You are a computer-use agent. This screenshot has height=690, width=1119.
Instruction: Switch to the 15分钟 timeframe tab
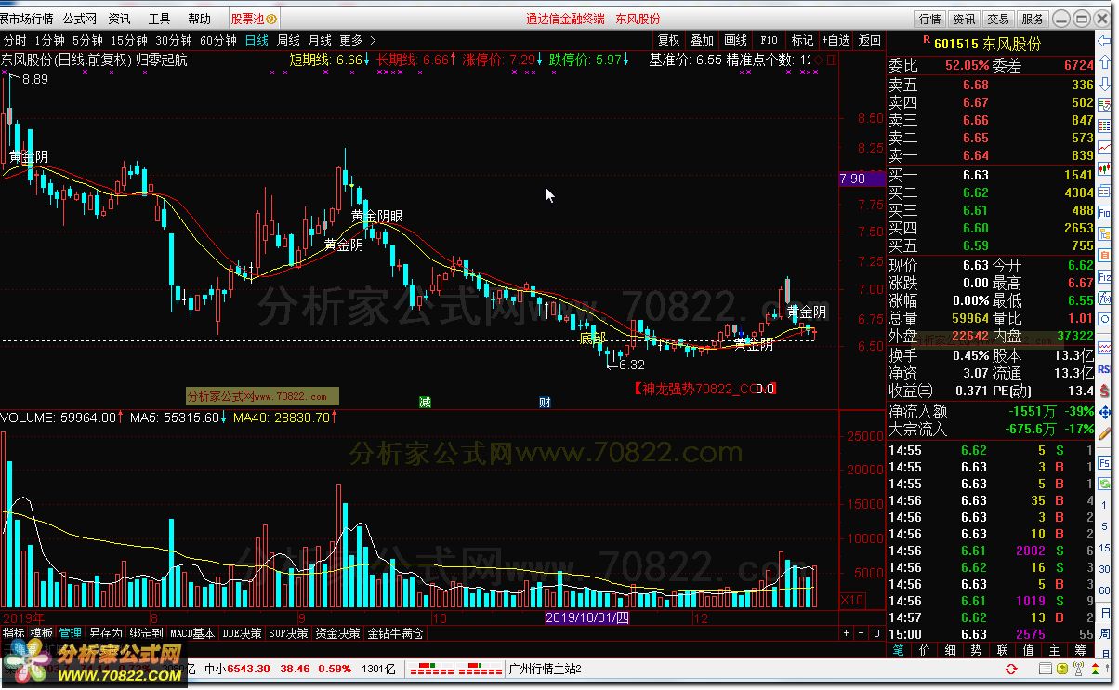click(129, 40)
